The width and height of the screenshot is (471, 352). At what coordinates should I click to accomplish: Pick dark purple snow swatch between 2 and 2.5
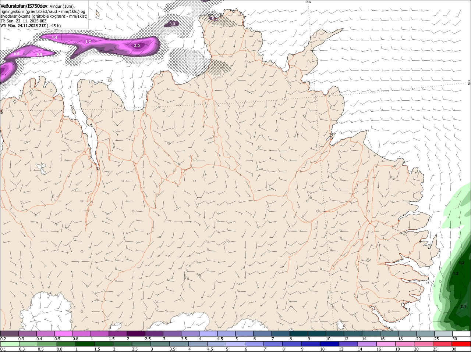136,333
